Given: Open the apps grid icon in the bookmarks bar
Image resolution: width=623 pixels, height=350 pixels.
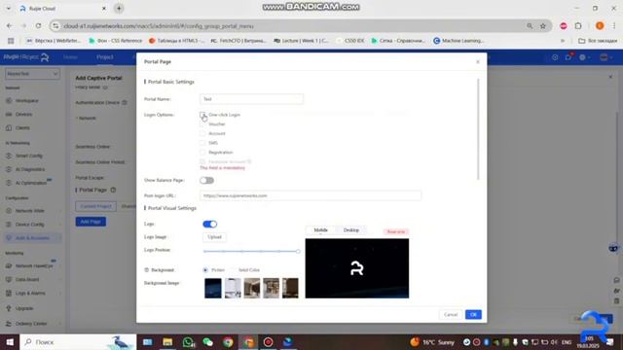Looking at the screenshot, I should point(11,41).
